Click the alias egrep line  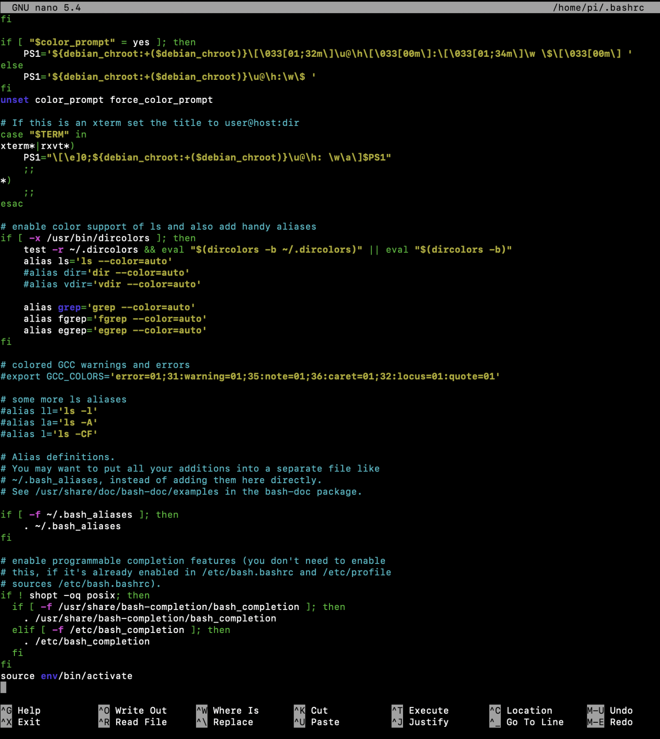115,330
